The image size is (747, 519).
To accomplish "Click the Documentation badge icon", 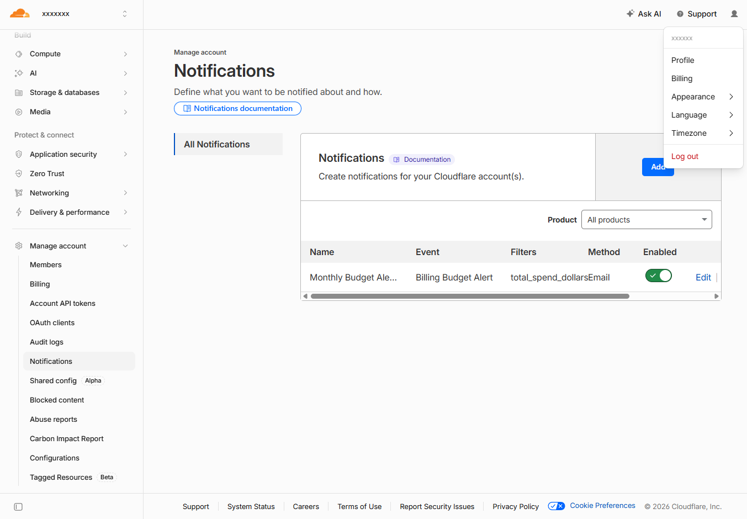I will click(396, 160).
